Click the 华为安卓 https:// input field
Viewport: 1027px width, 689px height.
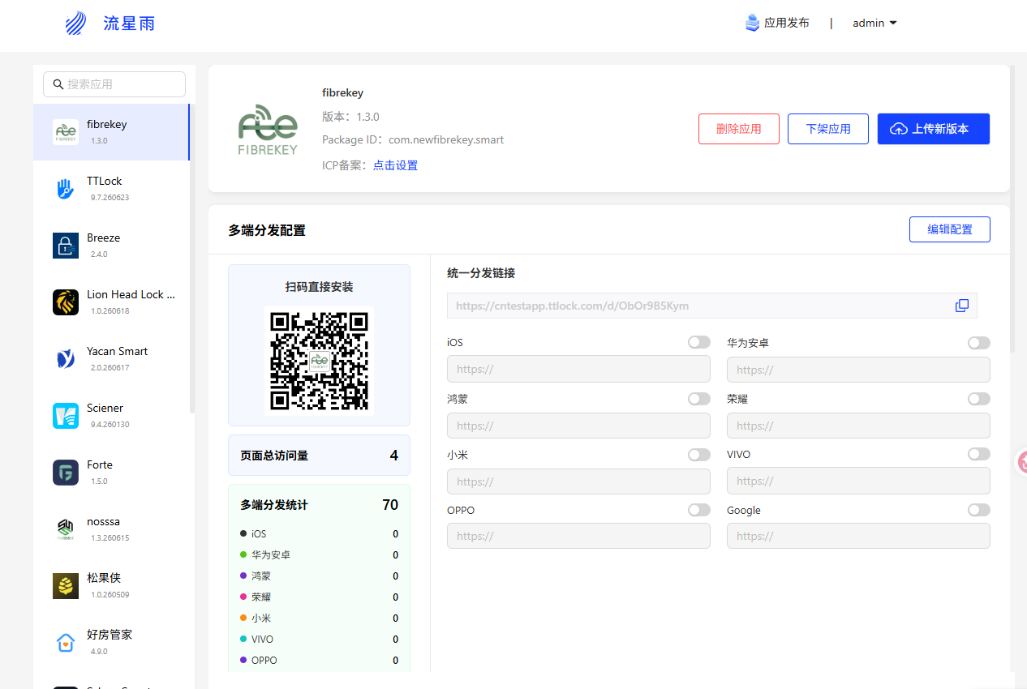pos(858,369)
